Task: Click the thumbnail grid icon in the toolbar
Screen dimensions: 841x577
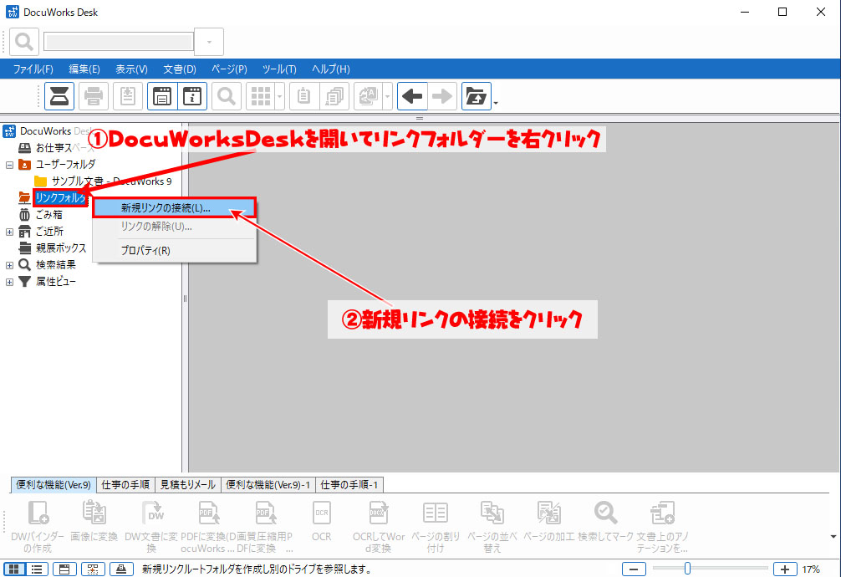Action: tap(261, 97)
